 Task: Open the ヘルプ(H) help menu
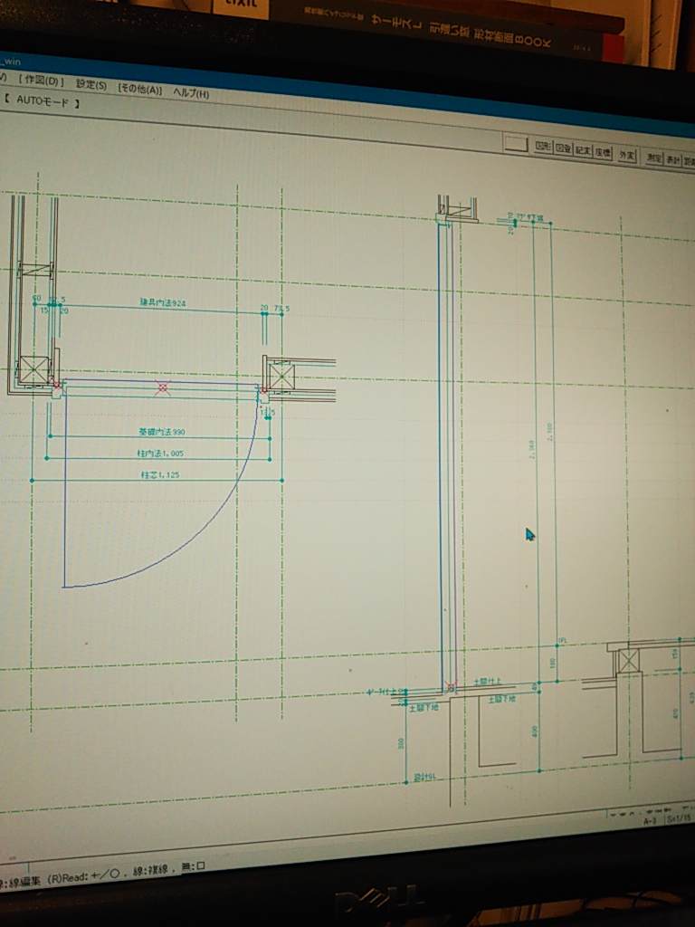click(x=191, y=93)
